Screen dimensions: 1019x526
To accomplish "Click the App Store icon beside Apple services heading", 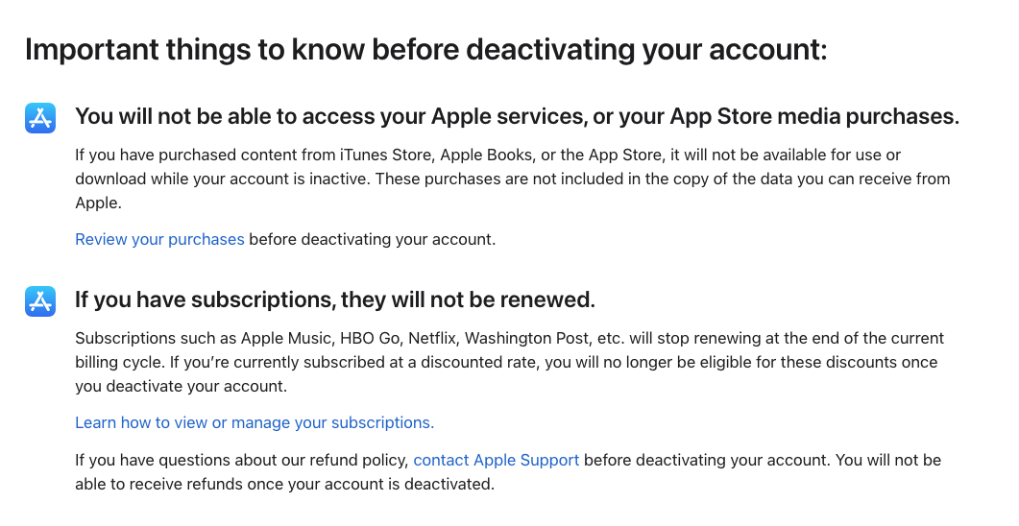I will [x=40, y=117].
